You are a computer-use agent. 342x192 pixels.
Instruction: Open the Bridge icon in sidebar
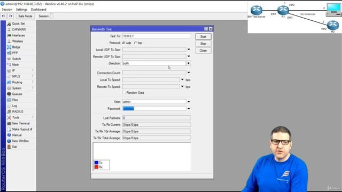click(x=9, y=47)
